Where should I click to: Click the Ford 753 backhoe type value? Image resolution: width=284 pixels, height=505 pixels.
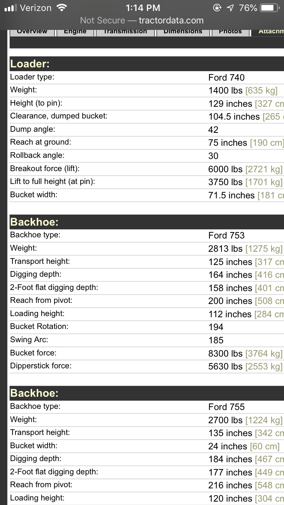coord(226,235)
